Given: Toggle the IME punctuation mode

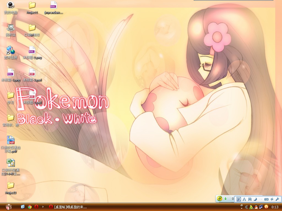Looking at the screenshot, I should 261,199.
